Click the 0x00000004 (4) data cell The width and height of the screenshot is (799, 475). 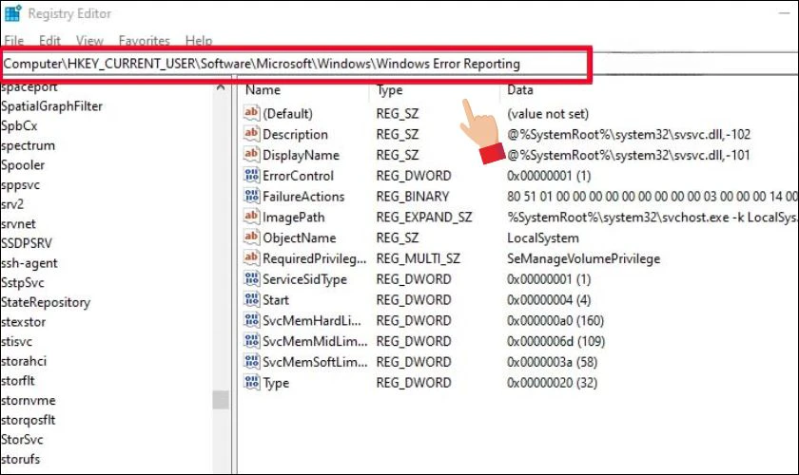549,300
